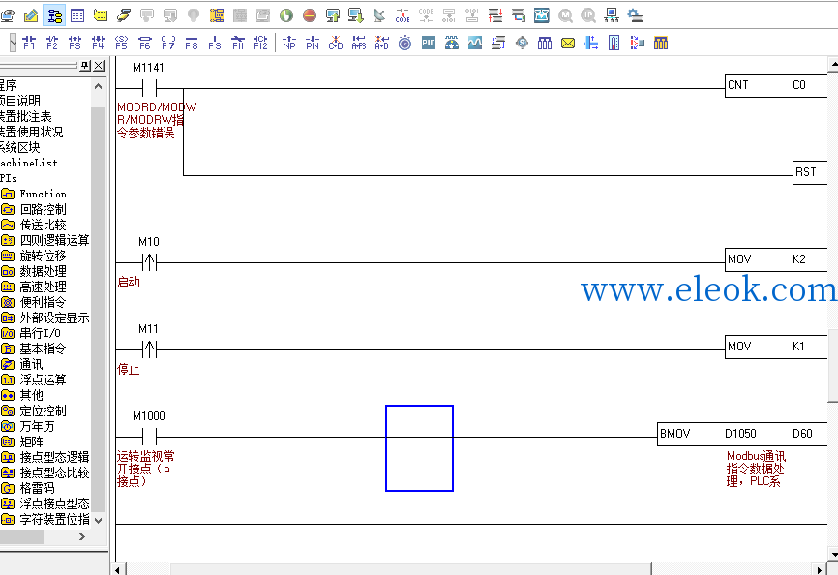This screenshot has width=838, height=575.
Task: Select the F12 compare contact tool
Action: pos(261,43)
